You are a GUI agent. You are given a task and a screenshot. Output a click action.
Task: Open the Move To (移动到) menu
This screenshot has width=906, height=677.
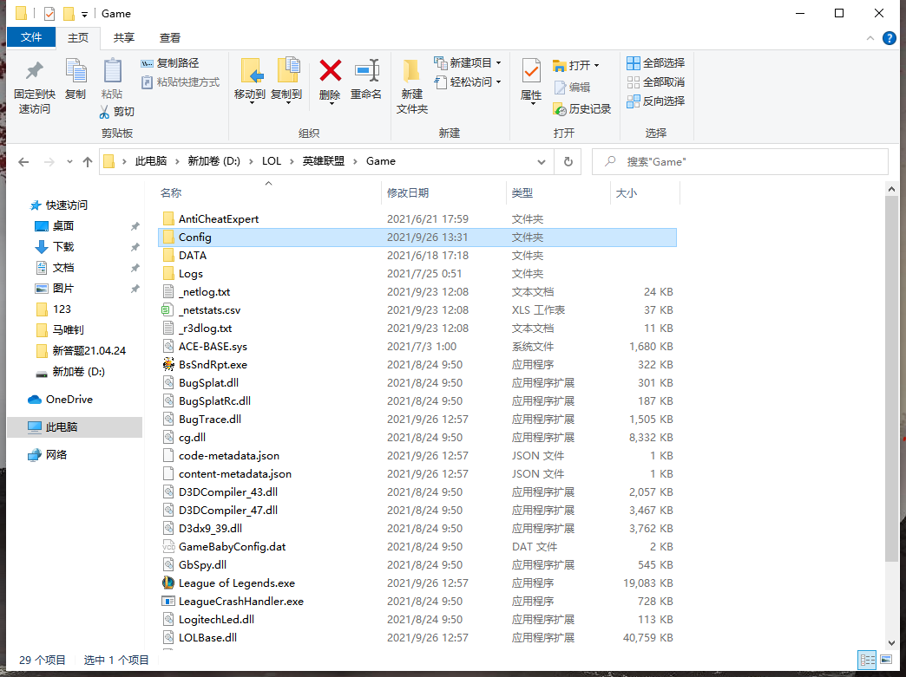(x=250, y=81)
